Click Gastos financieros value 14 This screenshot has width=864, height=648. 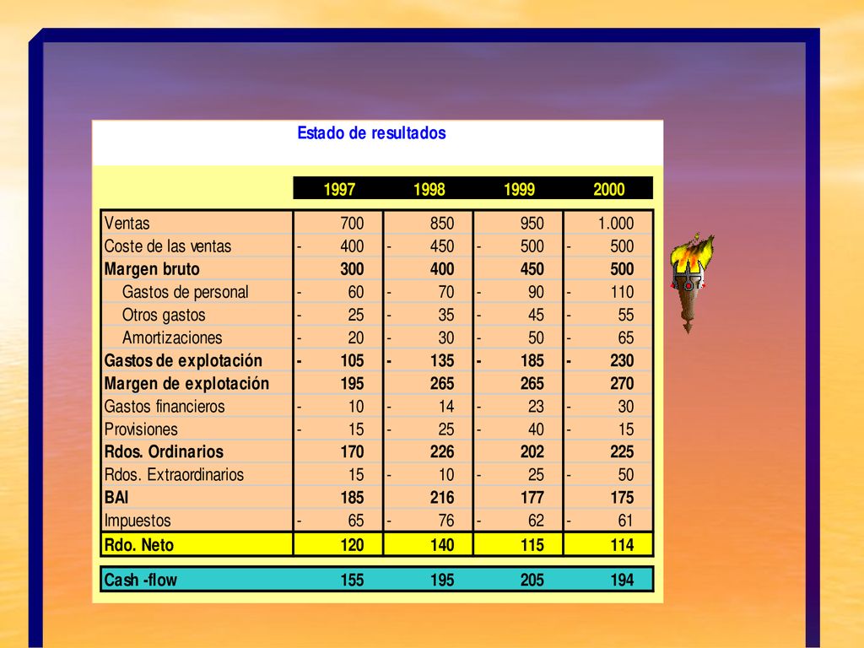446,407
